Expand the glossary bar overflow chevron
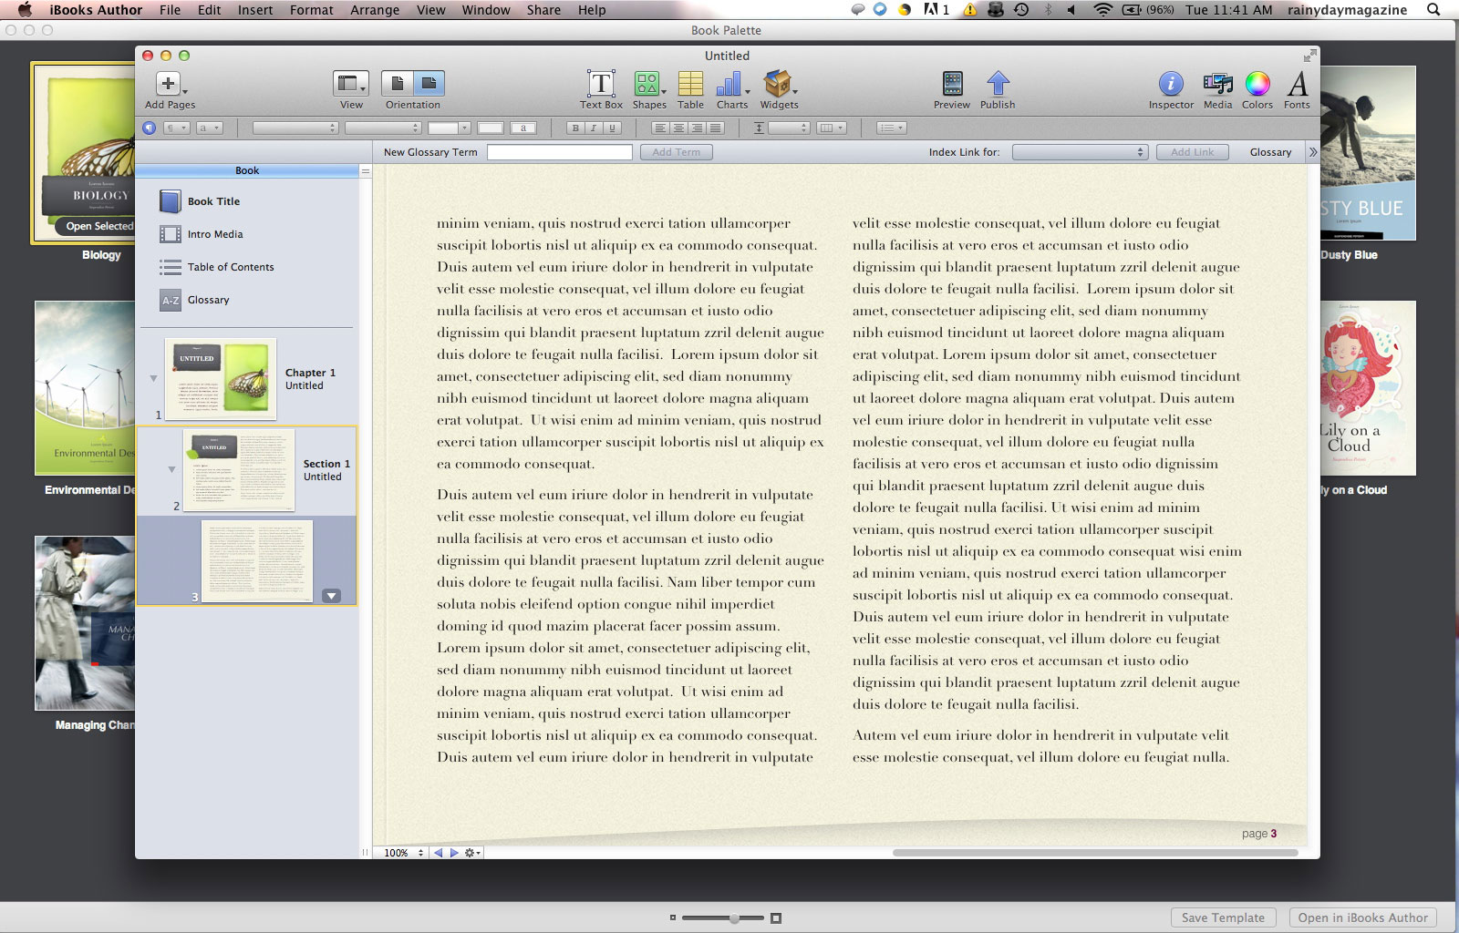 pyautogui.click(x=1313, y=152)
